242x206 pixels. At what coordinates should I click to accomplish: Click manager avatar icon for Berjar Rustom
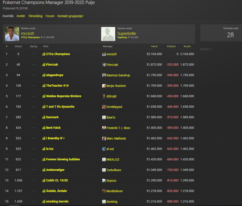coord(104,86)
